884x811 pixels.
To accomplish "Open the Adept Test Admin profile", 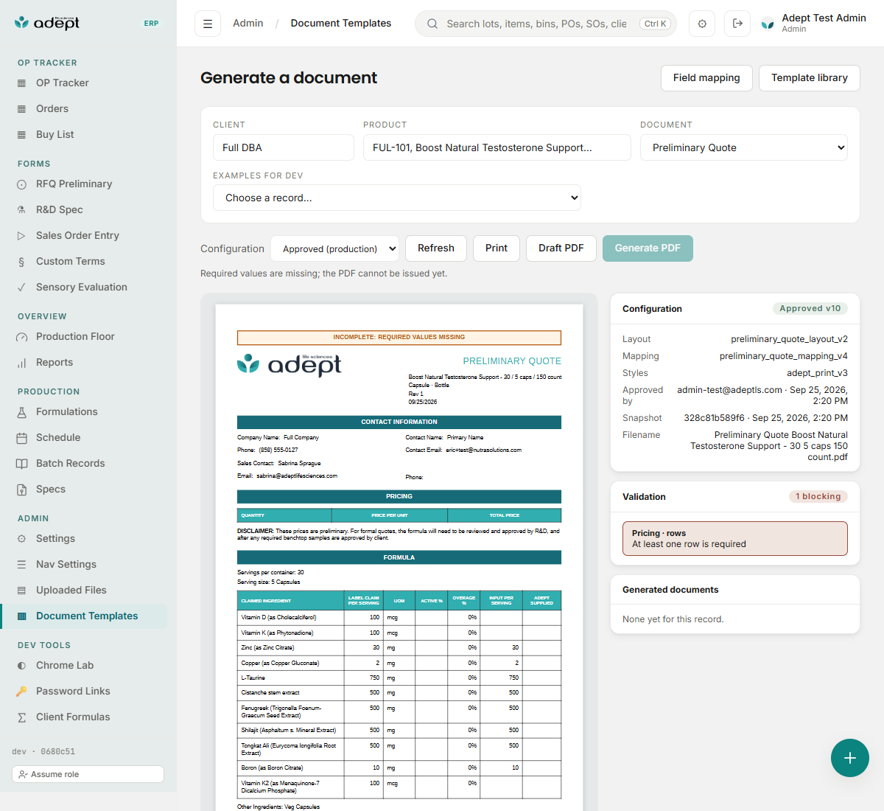I will pos(813,24).
